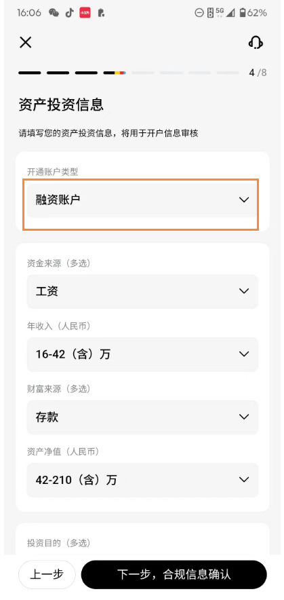
Task: Go back with 上一步 button
Action: point(47,574)
